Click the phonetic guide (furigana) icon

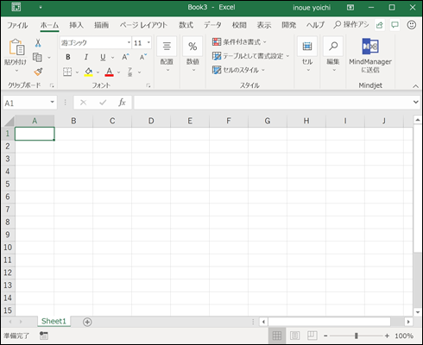click(x=130, y=72)
